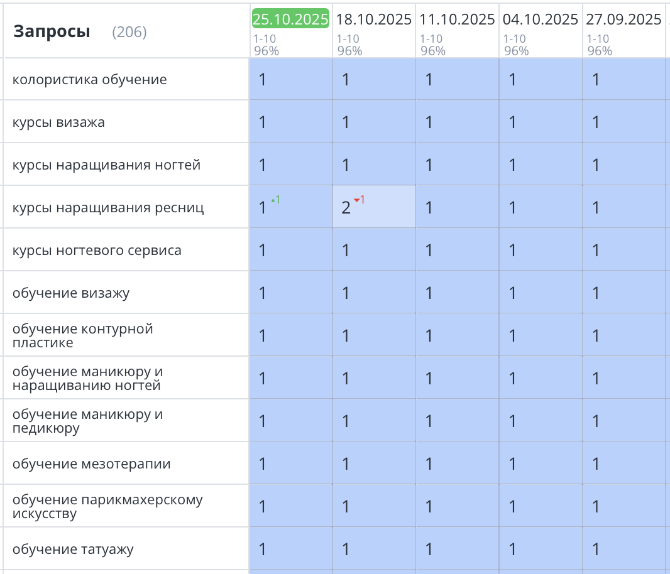670x574 pixels.
Task: Click the 1-10 range label under 18.10.2025
Action: [343, 38]
